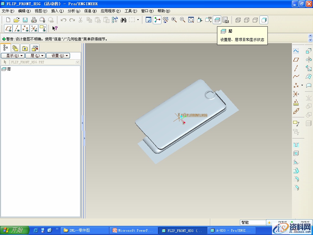
Task: Open the Find binoculars icon
Action: coord(123,20)
